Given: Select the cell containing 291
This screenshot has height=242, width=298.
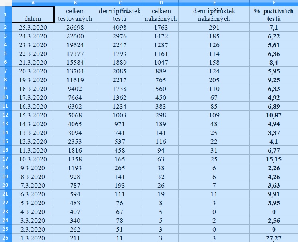Looking at the screenshot, I should click(x=214, y=27).
